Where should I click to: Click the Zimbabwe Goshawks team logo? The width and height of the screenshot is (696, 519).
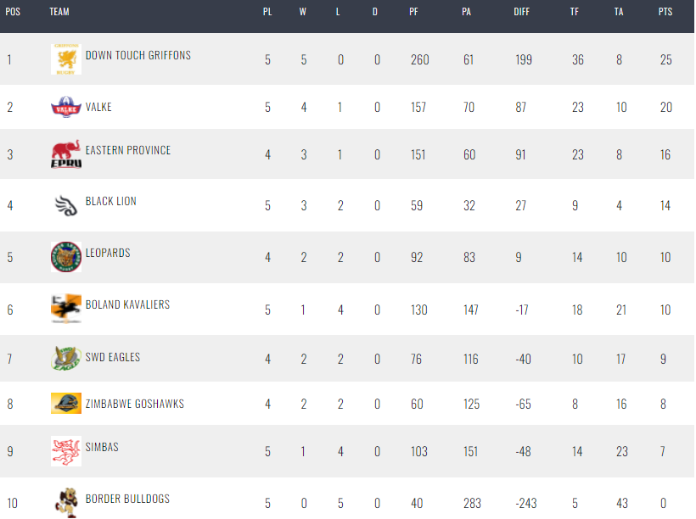[x=66, y=405]
